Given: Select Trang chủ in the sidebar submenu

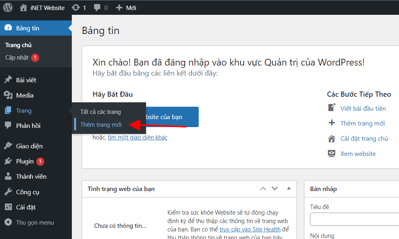Looking at the screenshot, I should point(18,45).
